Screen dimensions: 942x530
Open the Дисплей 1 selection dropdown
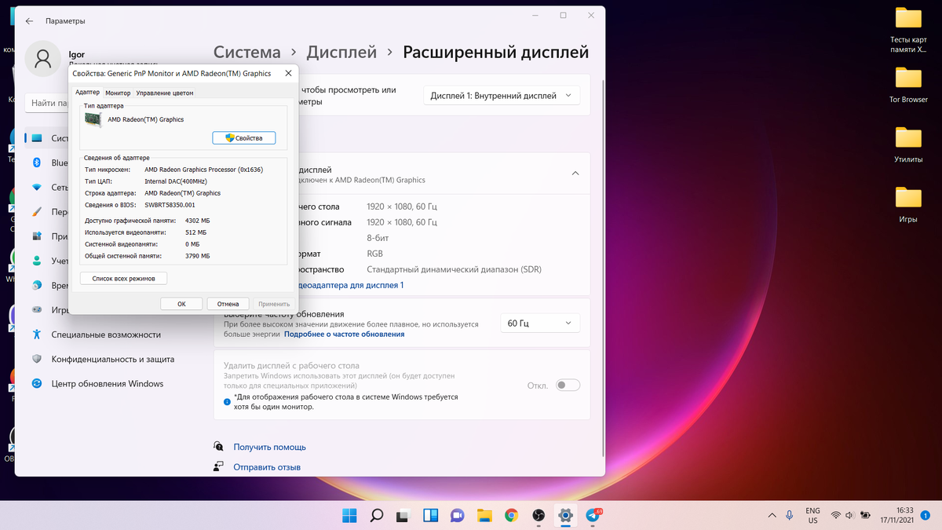[501, 94]
